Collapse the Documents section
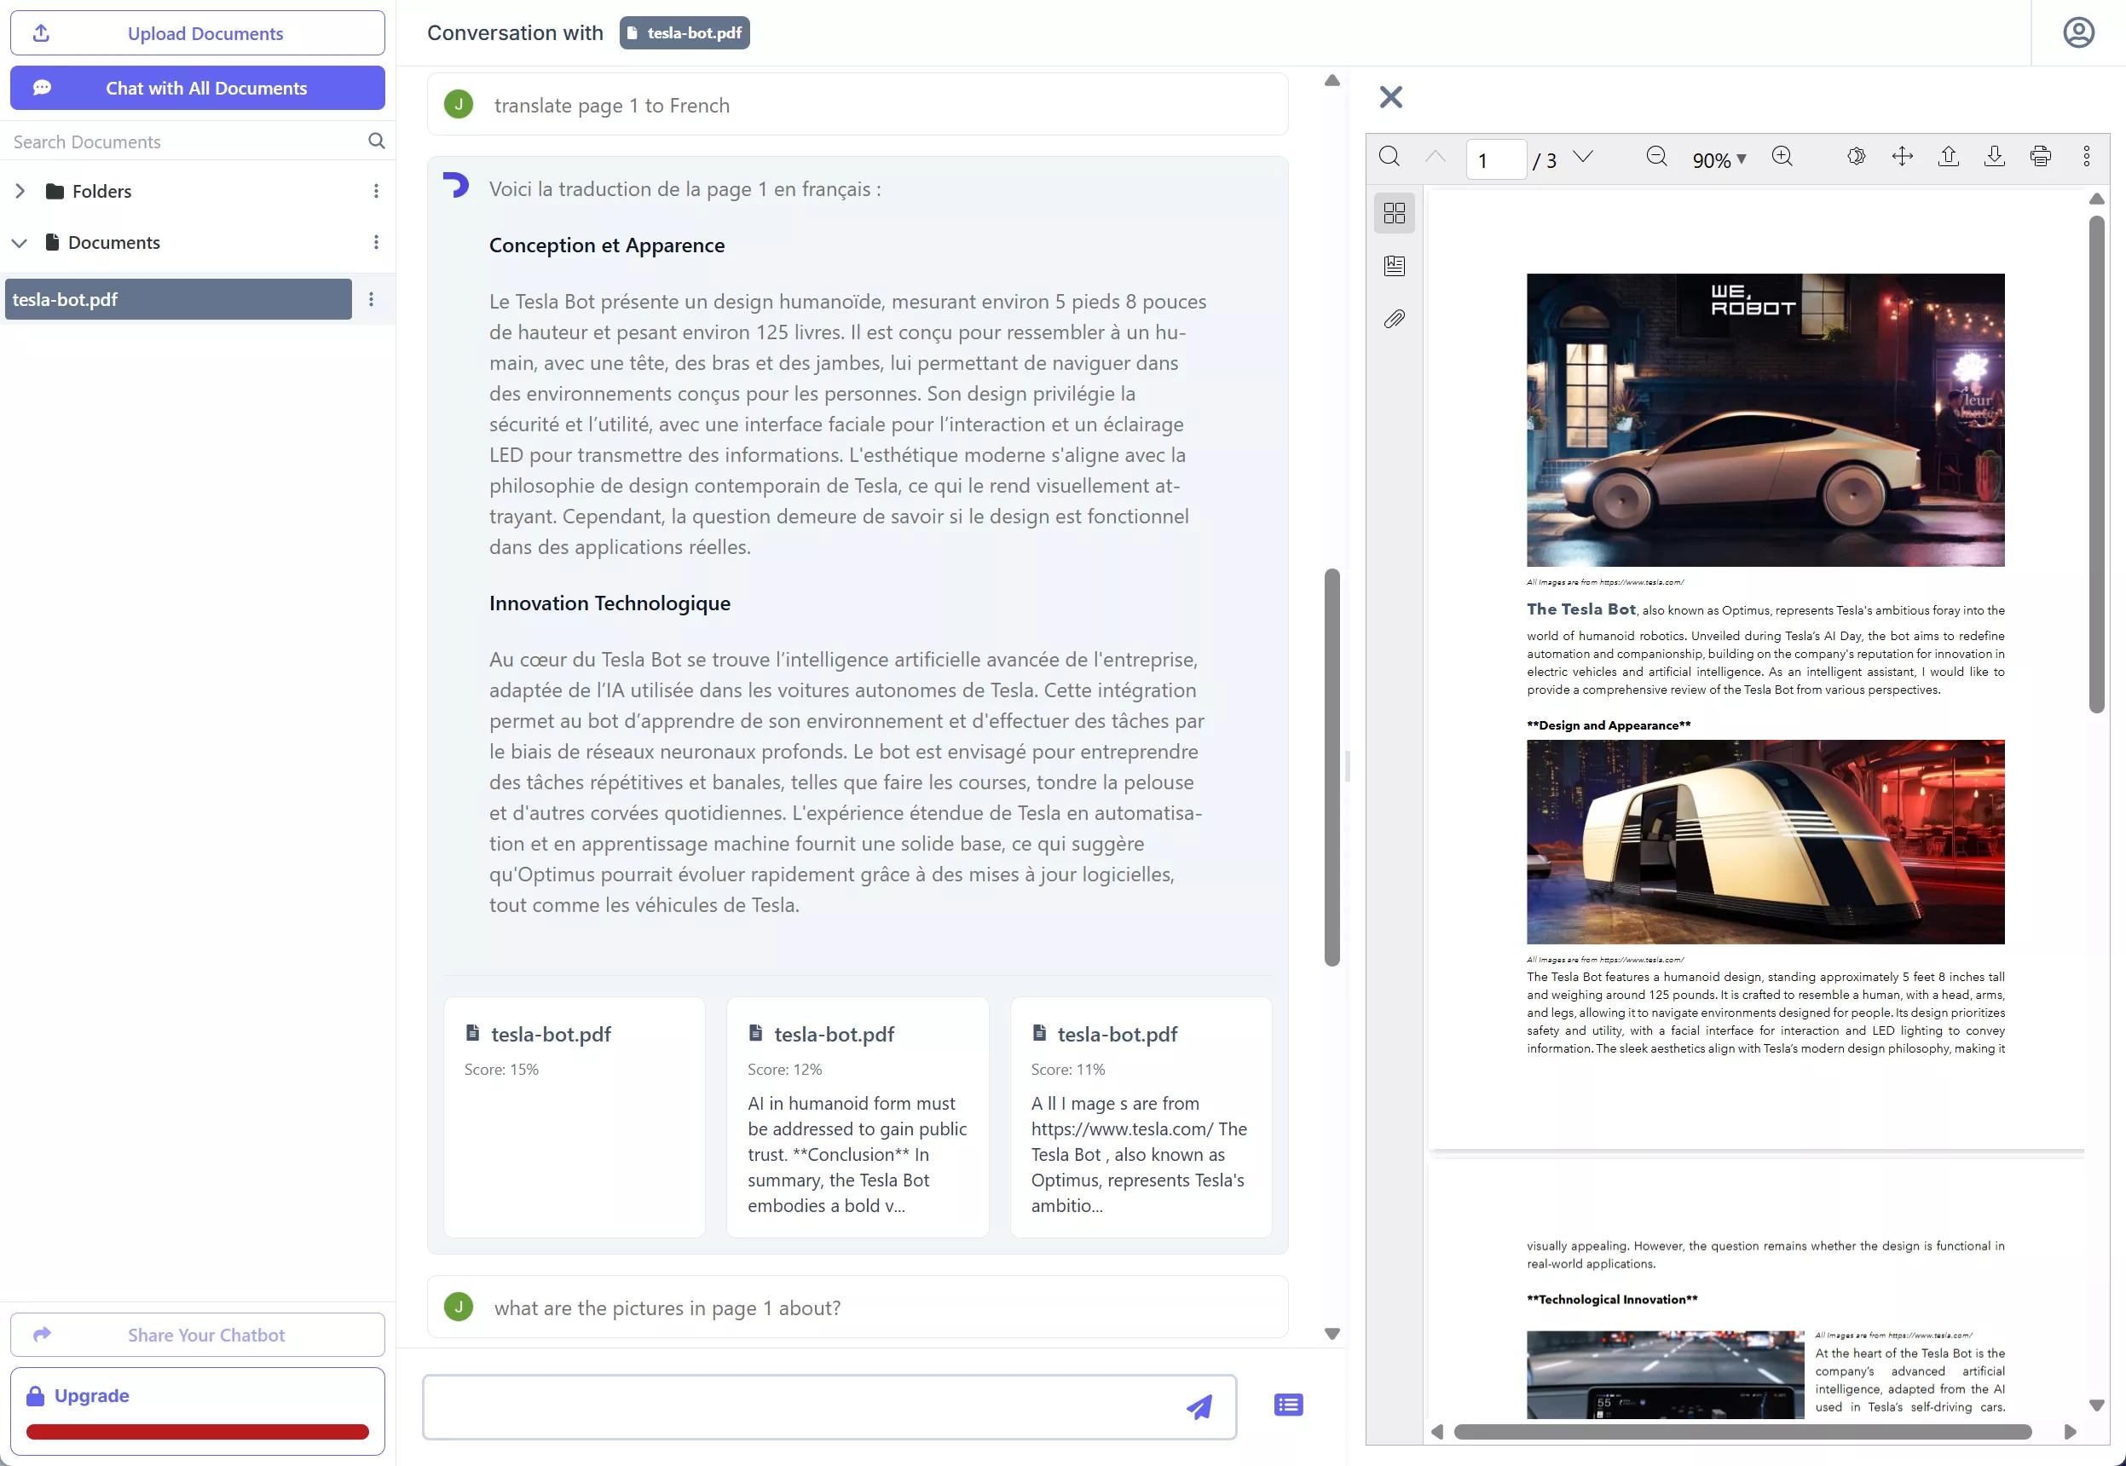 [19, 241]
